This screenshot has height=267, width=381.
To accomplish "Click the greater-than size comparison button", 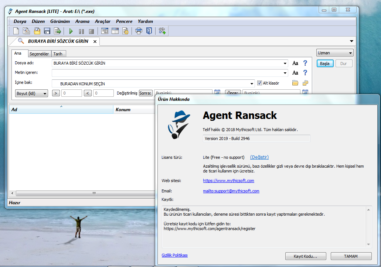I will [x=56, y=93].
